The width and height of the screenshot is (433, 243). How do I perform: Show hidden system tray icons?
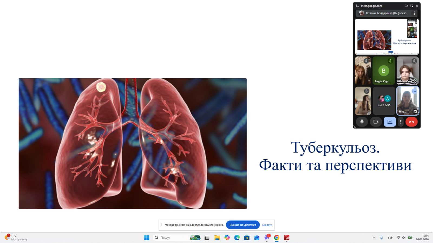[374, 238]
